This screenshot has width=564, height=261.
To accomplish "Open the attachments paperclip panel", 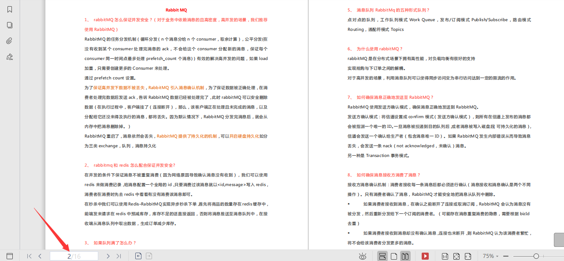I will [10, 41].
